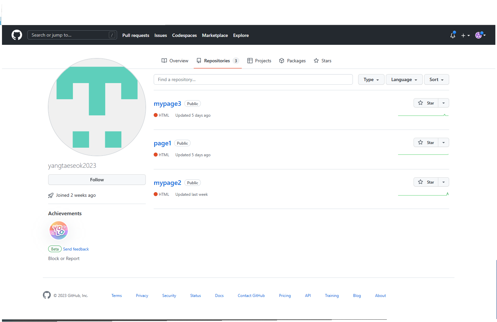Open the Sort dropdown
Screen dimensions: 497x322
coord(436,79)
